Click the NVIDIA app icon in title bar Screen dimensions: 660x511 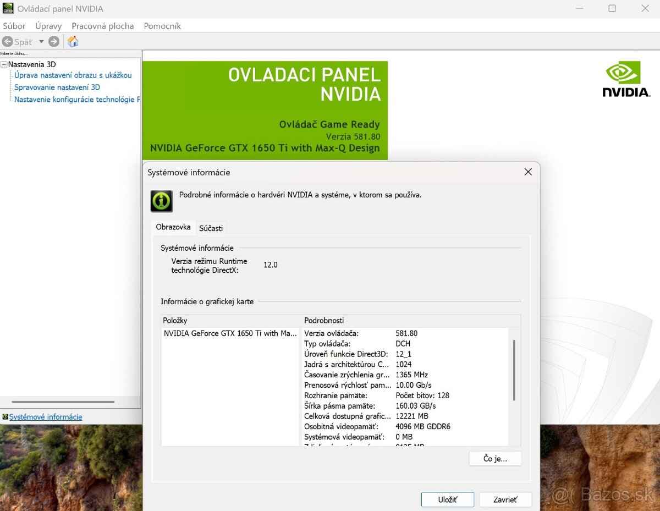pos(8,9)
